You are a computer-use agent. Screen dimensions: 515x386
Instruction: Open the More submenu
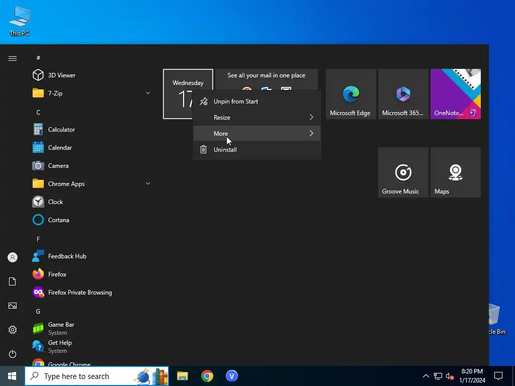pyautogui.click(x=257, y=133)
